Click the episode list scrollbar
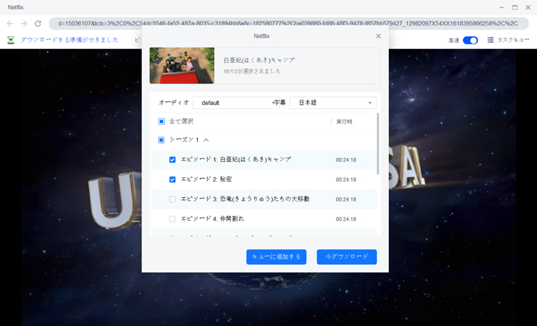 [378, 144]
